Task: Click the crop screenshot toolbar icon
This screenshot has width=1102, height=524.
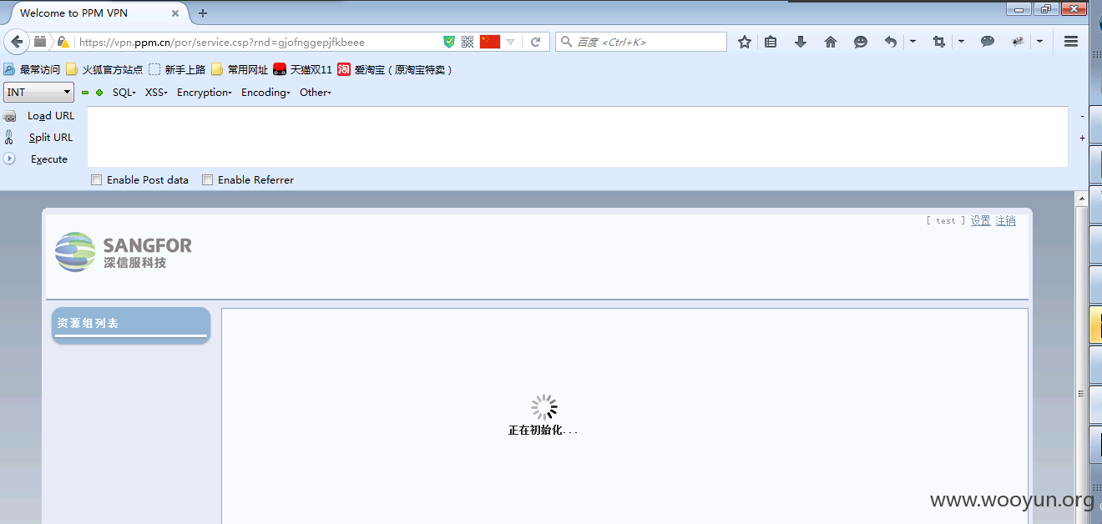Action: click(939, 42)
